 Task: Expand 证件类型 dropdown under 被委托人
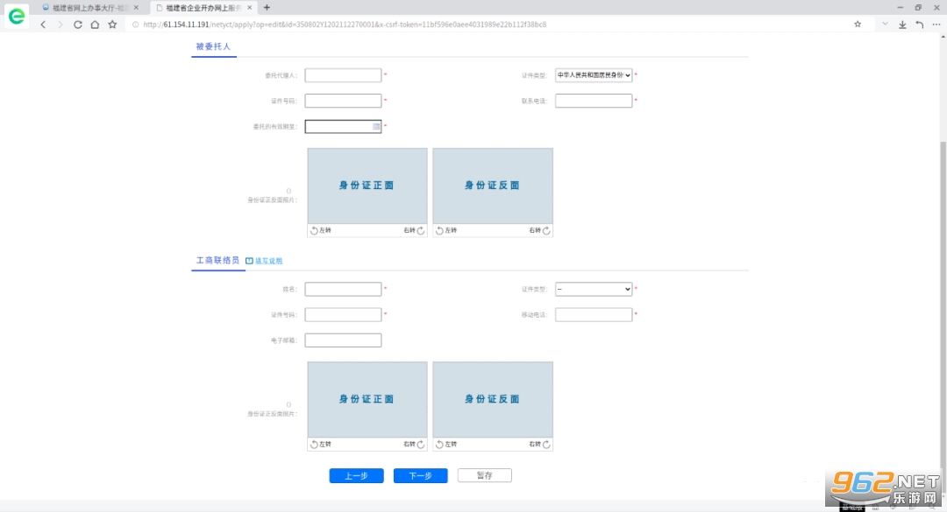[594, 75]
